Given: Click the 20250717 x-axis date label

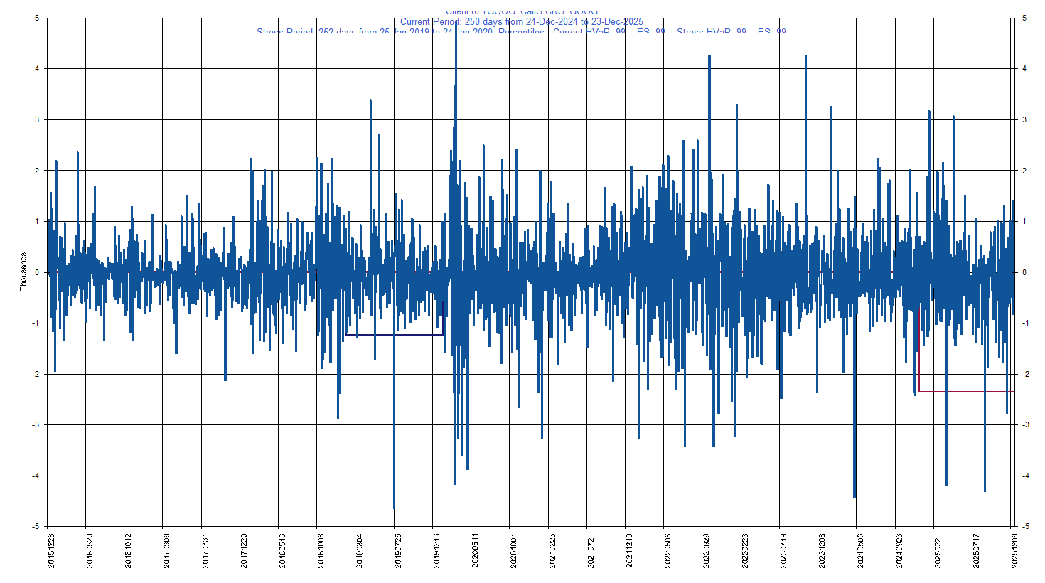Looking at the screenshot, I should [975, 550].
